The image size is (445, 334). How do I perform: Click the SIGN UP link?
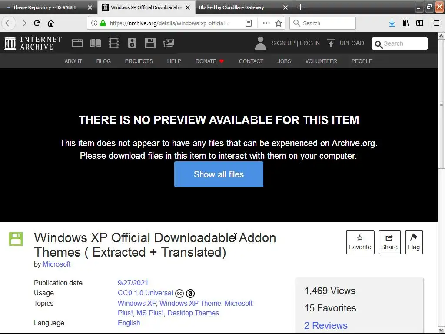point(283,43)
